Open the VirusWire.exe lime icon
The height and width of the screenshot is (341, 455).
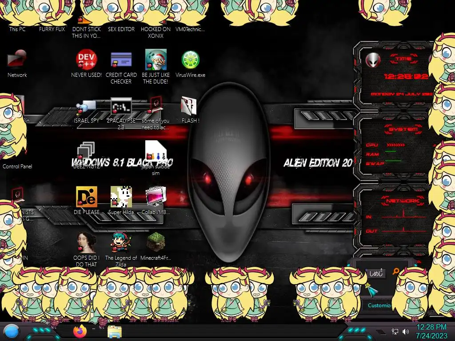[190, 60]
